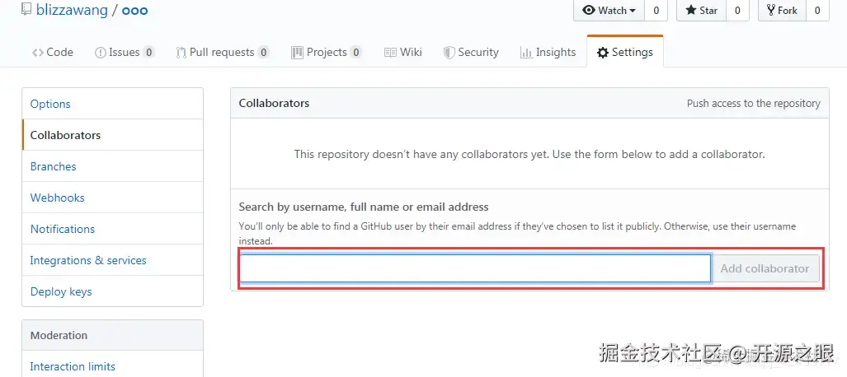Focus the collaborator search input field

point(475,268)
